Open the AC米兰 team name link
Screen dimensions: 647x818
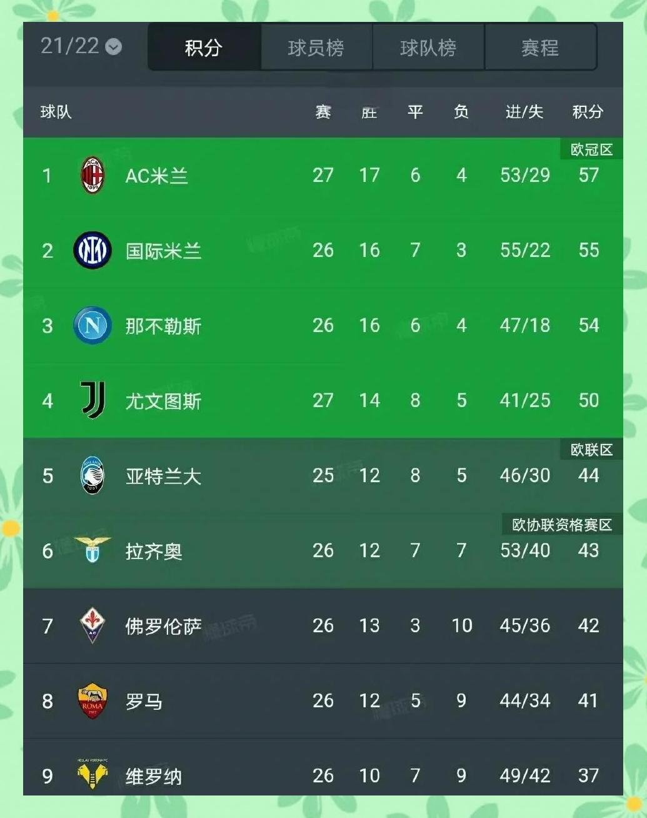point(156,176)
